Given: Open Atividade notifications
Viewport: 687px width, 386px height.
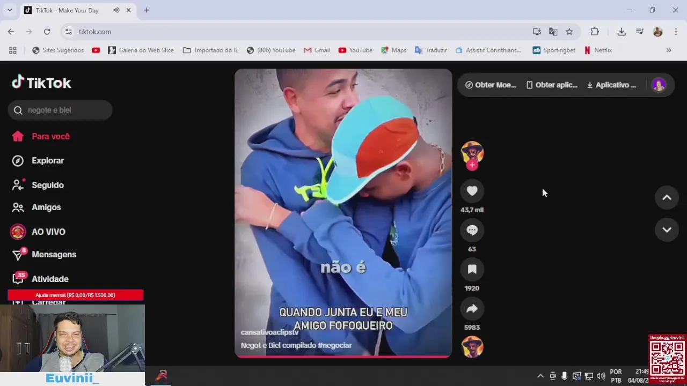Looking at the screenshot, I should [x=40, y=279].
